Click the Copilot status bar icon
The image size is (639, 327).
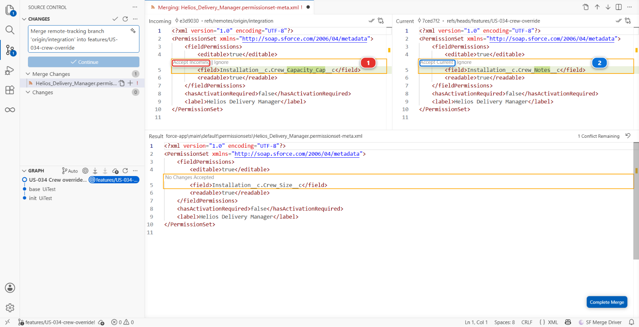(x=568, y=322)
